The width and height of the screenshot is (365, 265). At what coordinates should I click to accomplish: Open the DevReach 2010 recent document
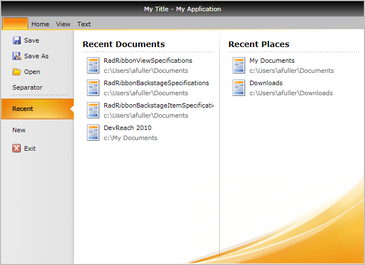[128, 128]
